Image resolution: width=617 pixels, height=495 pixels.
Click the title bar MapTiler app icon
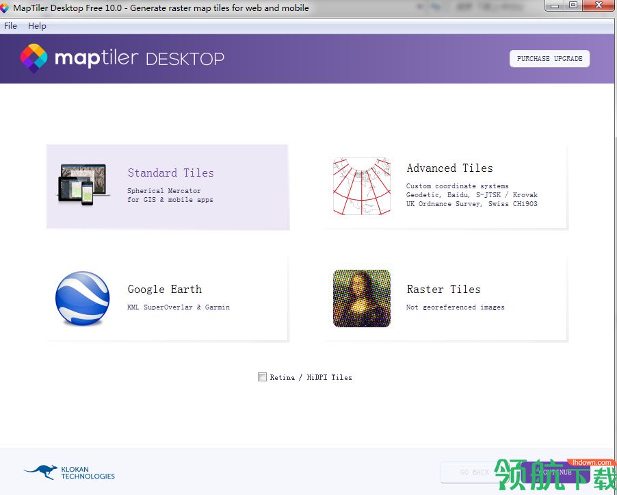click(4, 8)
